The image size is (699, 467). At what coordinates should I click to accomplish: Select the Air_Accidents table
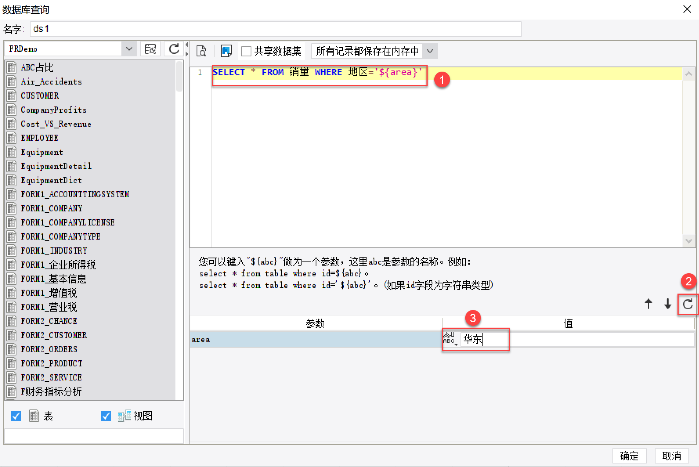pos(51,81)
